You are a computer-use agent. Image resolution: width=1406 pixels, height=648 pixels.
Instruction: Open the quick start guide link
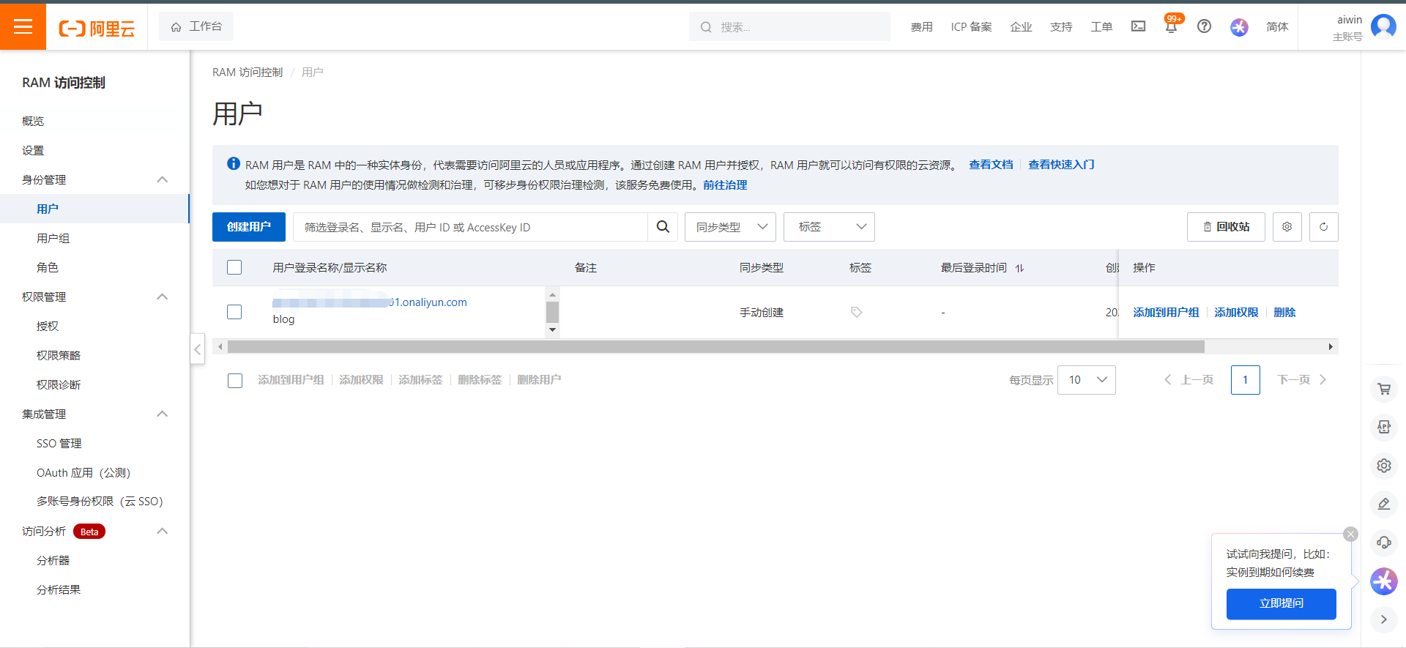click(1061, 164)
